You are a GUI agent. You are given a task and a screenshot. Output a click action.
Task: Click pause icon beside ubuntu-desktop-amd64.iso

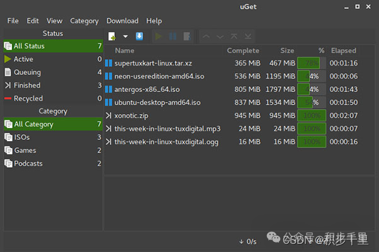(108, 102)
